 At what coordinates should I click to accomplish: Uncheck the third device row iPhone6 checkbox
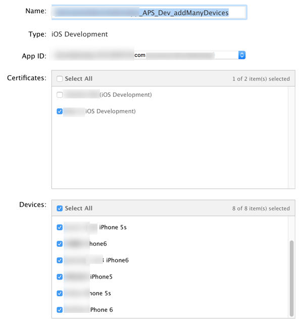[x=60, y=260]
